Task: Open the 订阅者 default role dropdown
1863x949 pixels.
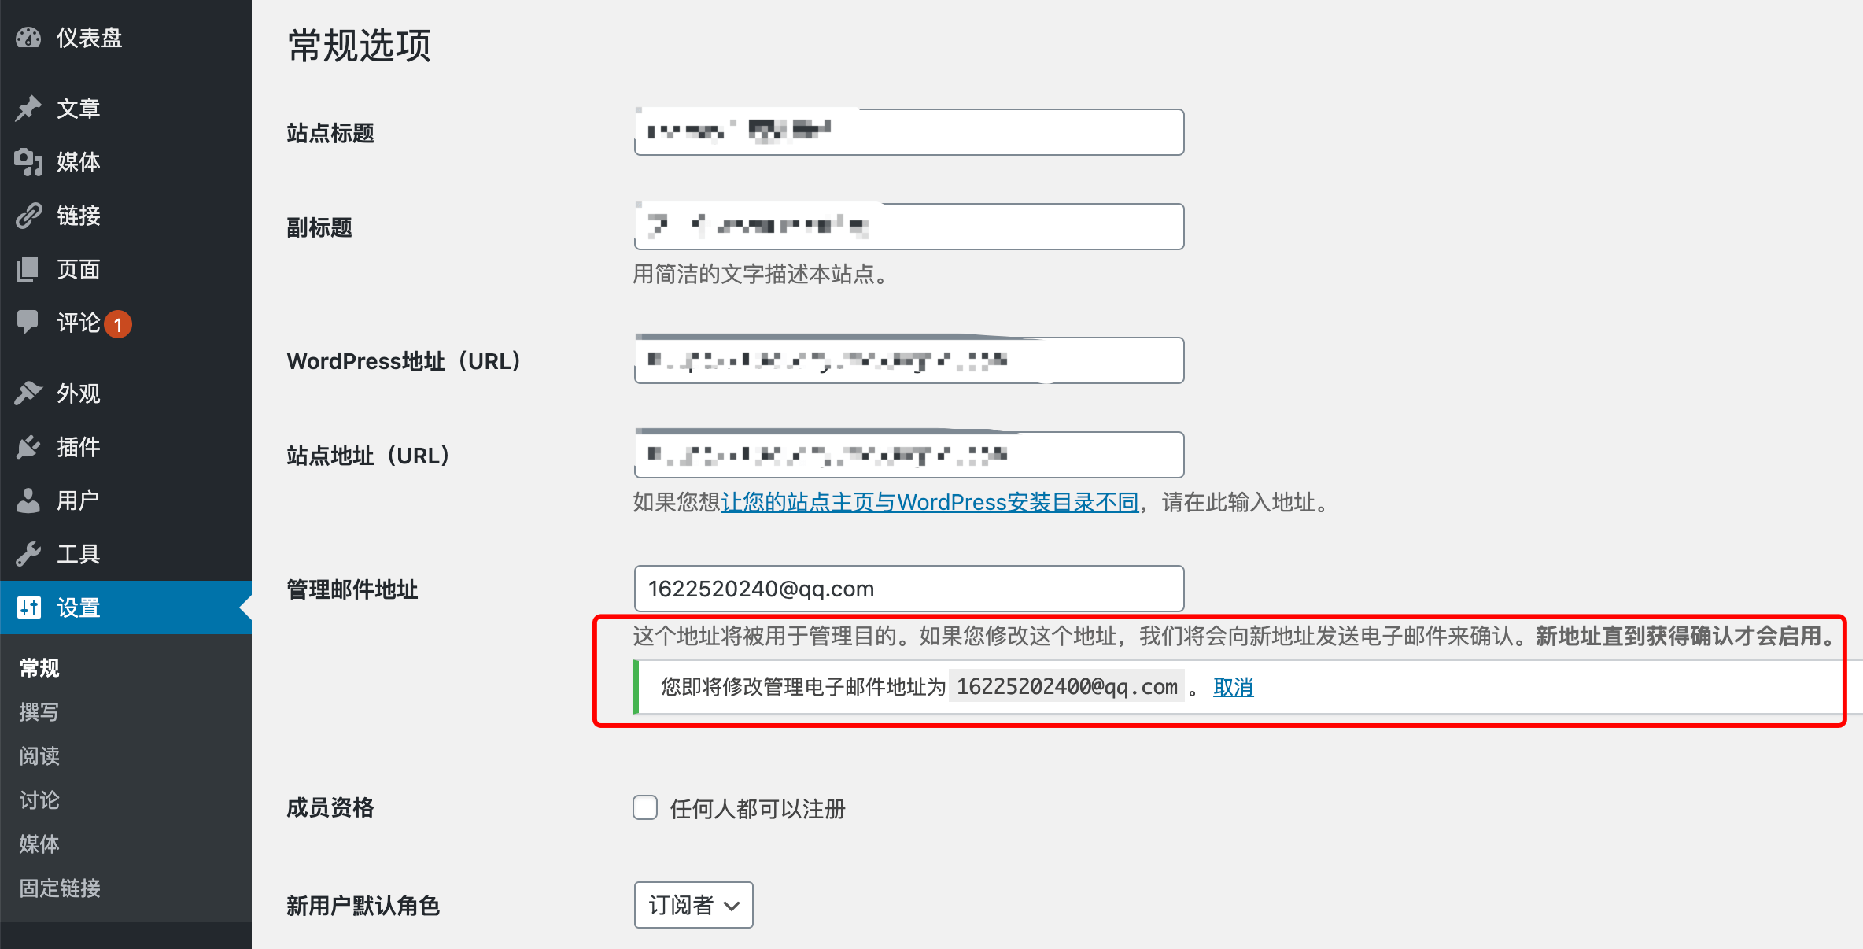Action: [693, 905]
